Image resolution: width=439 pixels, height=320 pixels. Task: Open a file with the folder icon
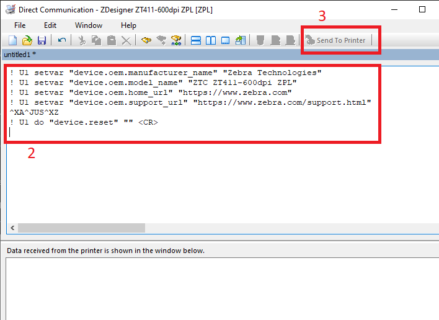pos(27,40)
